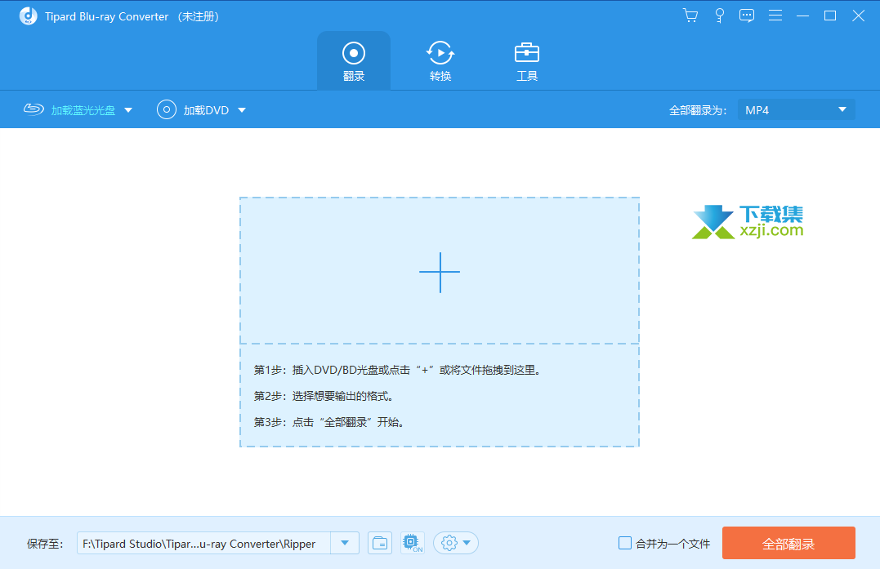Expand the save path dropdown arrow
Image resolution: width=880 pixels, height=569 pixels.
[345, 543]
